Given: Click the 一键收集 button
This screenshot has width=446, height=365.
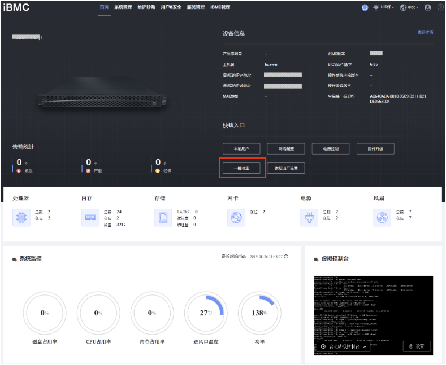Looking at the screenshot, I should pos(241,168).
